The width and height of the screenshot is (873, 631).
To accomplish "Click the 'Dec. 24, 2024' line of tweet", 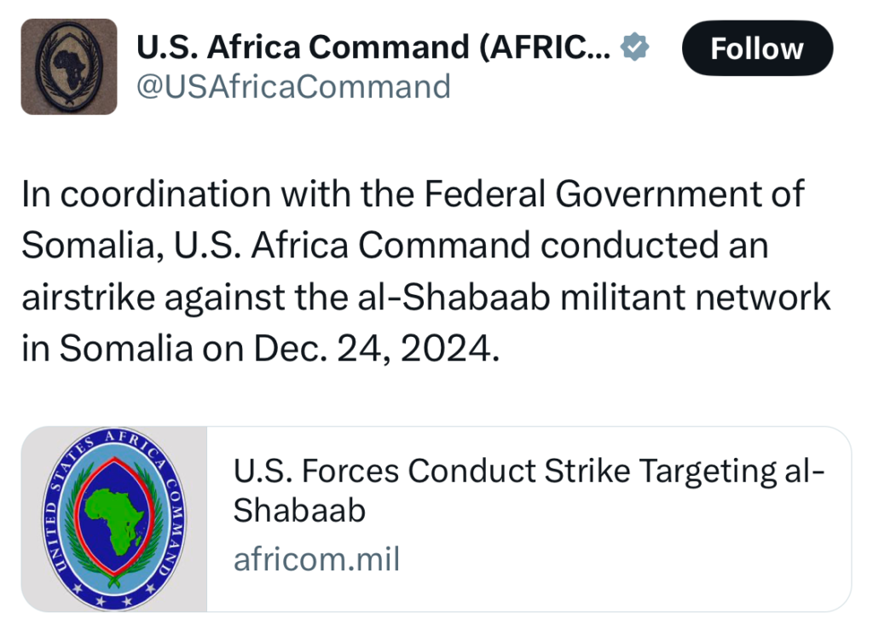I will click(x=261, y=349).
